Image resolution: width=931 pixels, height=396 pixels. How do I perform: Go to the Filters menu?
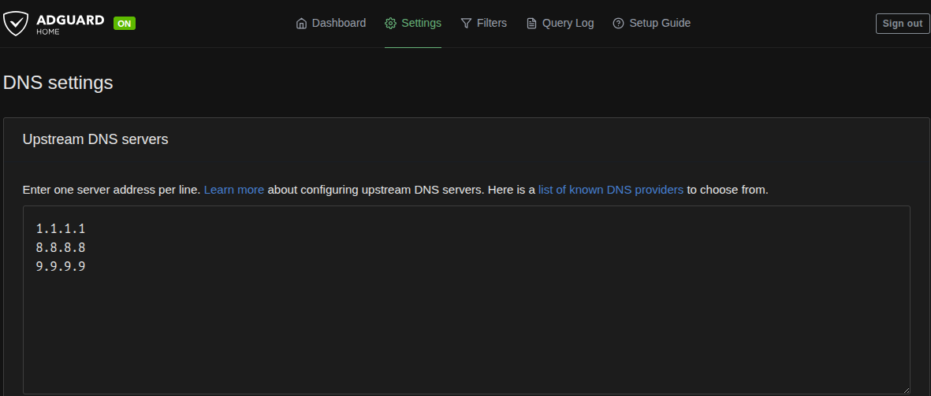click(x=491, y=24)
